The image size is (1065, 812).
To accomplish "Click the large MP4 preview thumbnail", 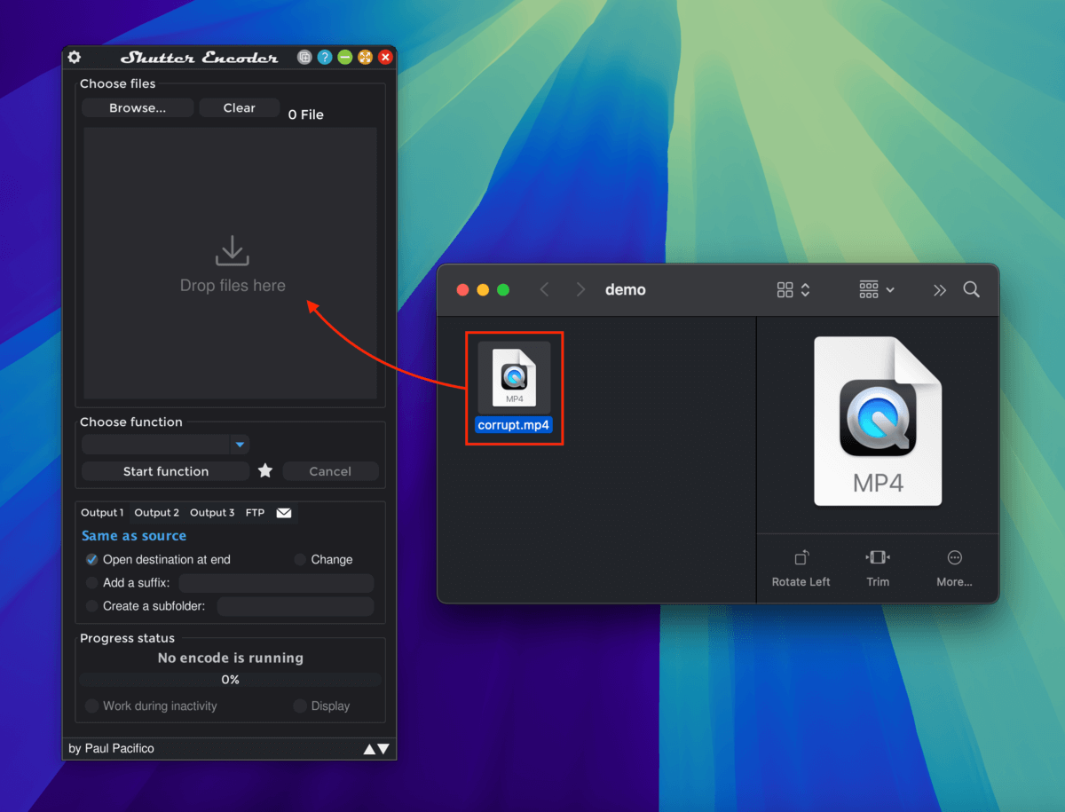I will pyautogui.click(x=878, y=422).
